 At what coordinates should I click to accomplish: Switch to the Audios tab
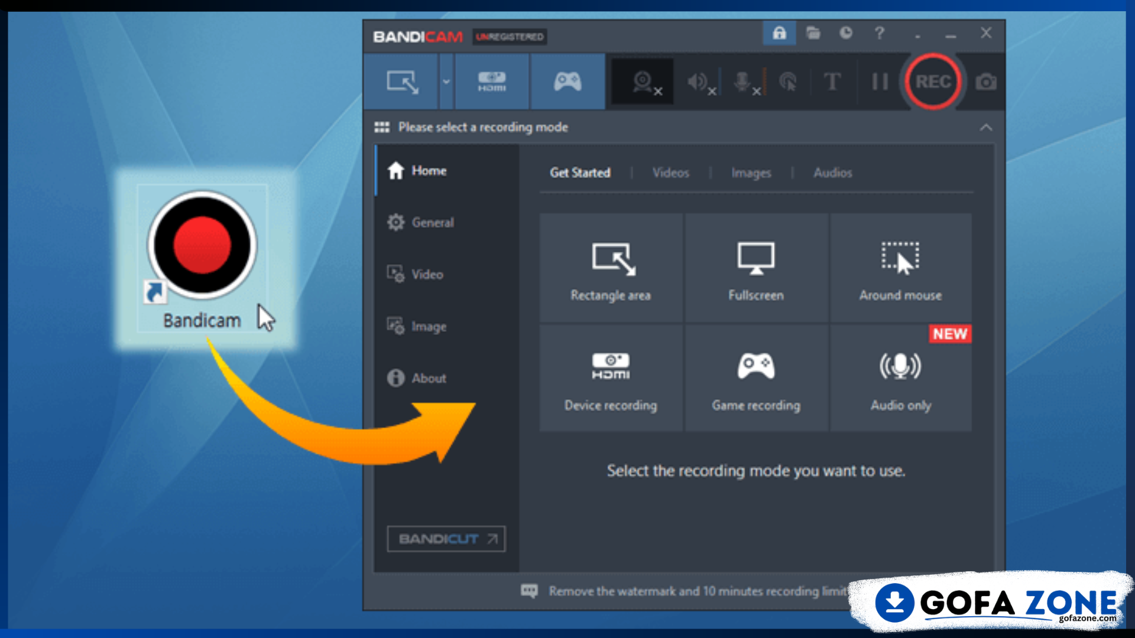[x=833, y=173]
